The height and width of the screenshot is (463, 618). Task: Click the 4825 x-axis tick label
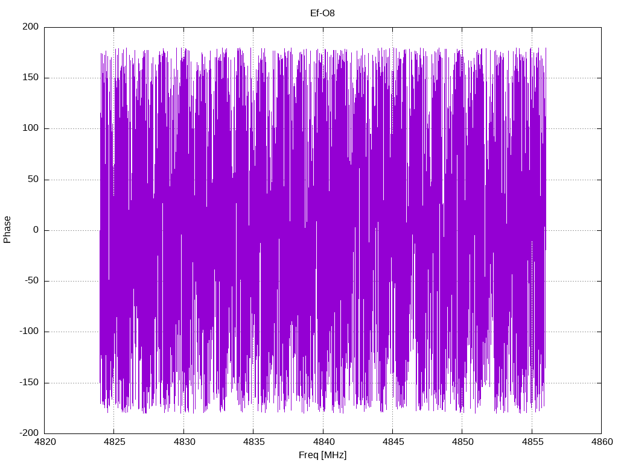click(114, 442)
